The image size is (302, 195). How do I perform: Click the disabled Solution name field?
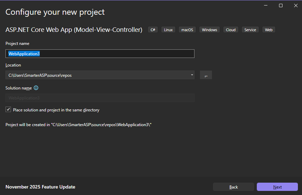click(100, 98)
